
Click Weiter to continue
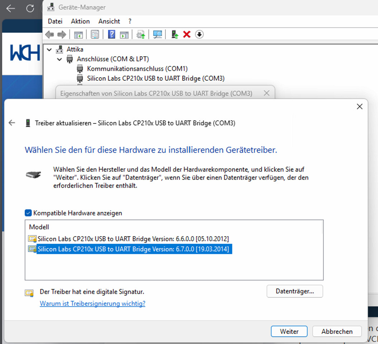click(x=289, y=331)
